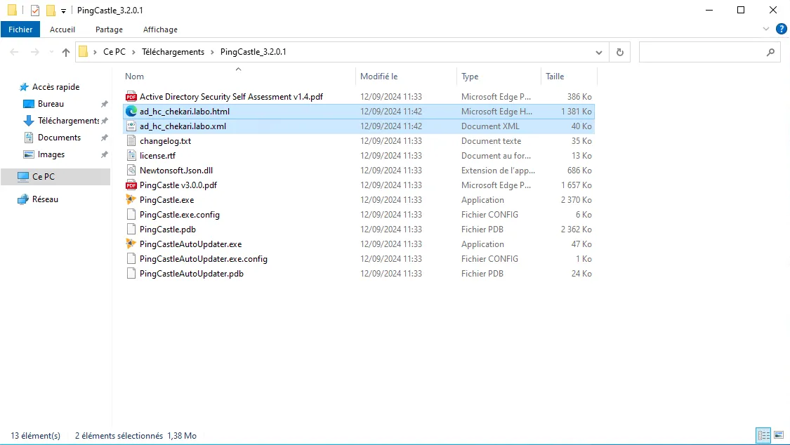
Task: Expand the address bar history dropdown
Action: tap(599, 52)
